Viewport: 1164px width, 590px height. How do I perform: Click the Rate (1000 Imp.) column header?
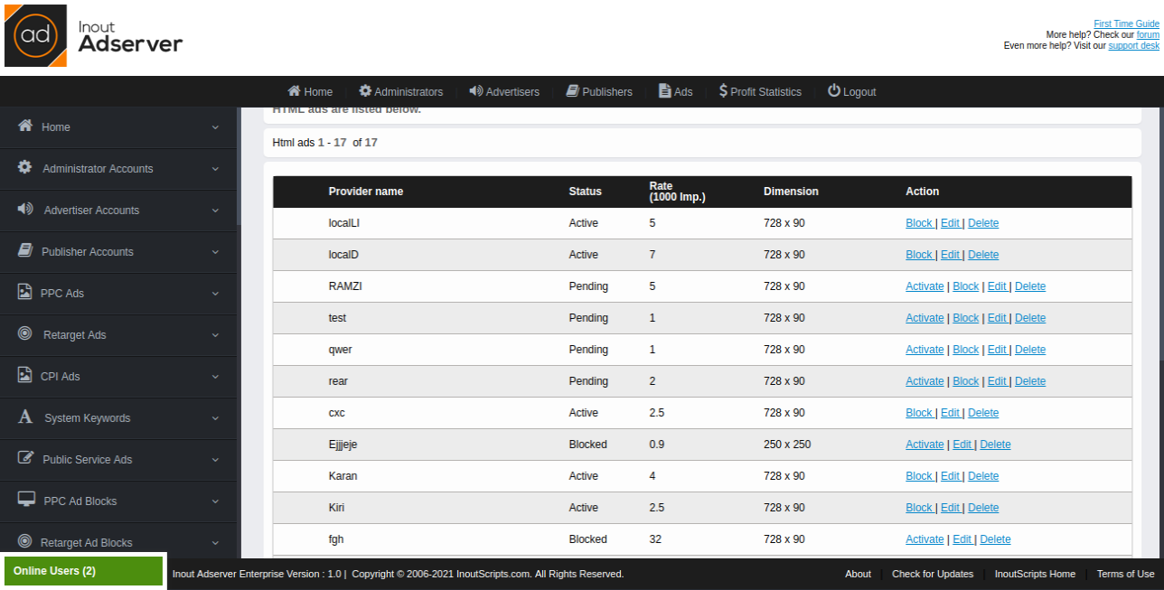(677, 192)
